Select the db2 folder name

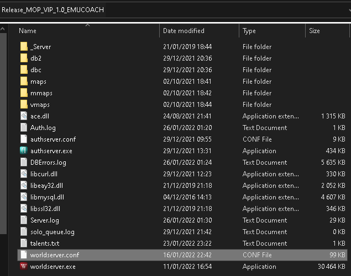pyautogui.click(x=36, y=58)
